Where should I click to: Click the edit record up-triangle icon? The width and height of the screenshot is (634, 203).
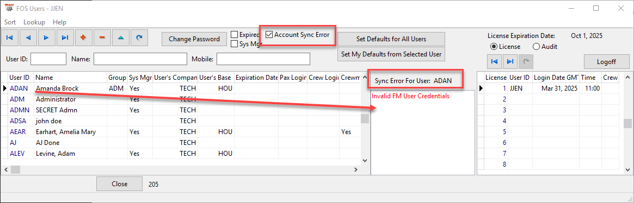point(120,37)
